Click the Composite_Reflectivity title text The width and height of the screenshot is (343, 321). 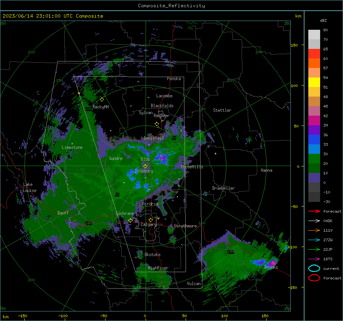(171, 6)
